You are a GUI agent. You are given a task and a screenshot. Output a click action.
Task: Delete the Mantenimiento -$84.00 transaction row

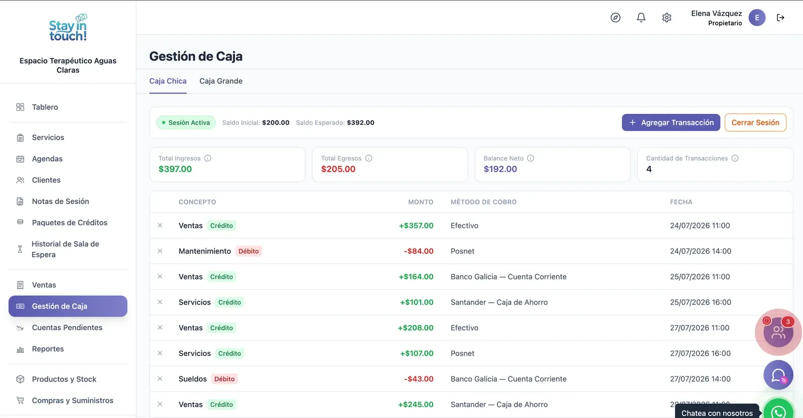click(160, 251)
